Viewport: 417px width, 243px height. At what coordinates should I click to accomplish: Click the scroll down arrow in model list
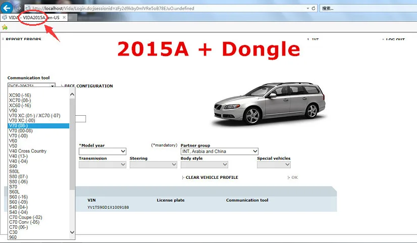pos(72,232)
